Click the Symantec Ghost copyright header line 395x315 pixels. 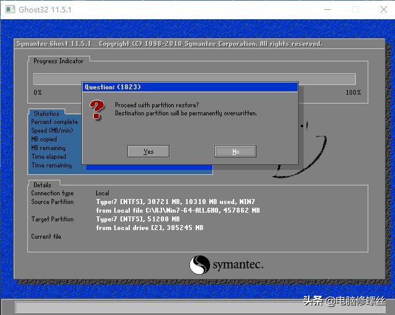point(169,44)
